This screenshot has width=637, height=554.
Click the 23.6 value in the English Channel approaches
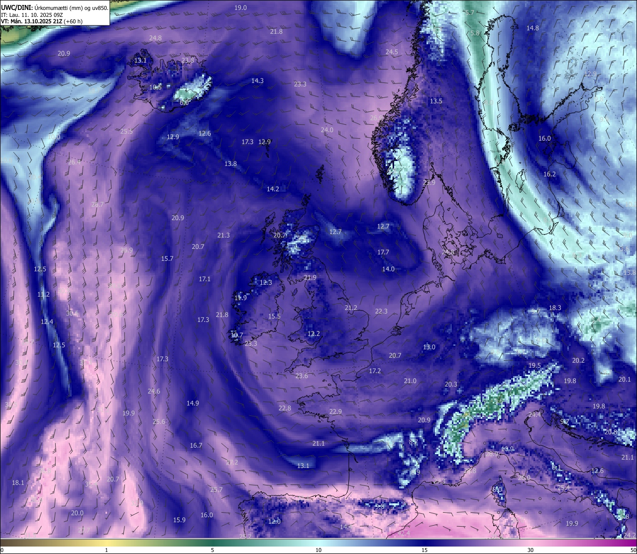tap(302, 376)
